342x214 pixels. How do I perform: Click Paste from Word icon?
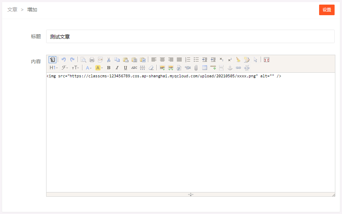coord(143,60)
